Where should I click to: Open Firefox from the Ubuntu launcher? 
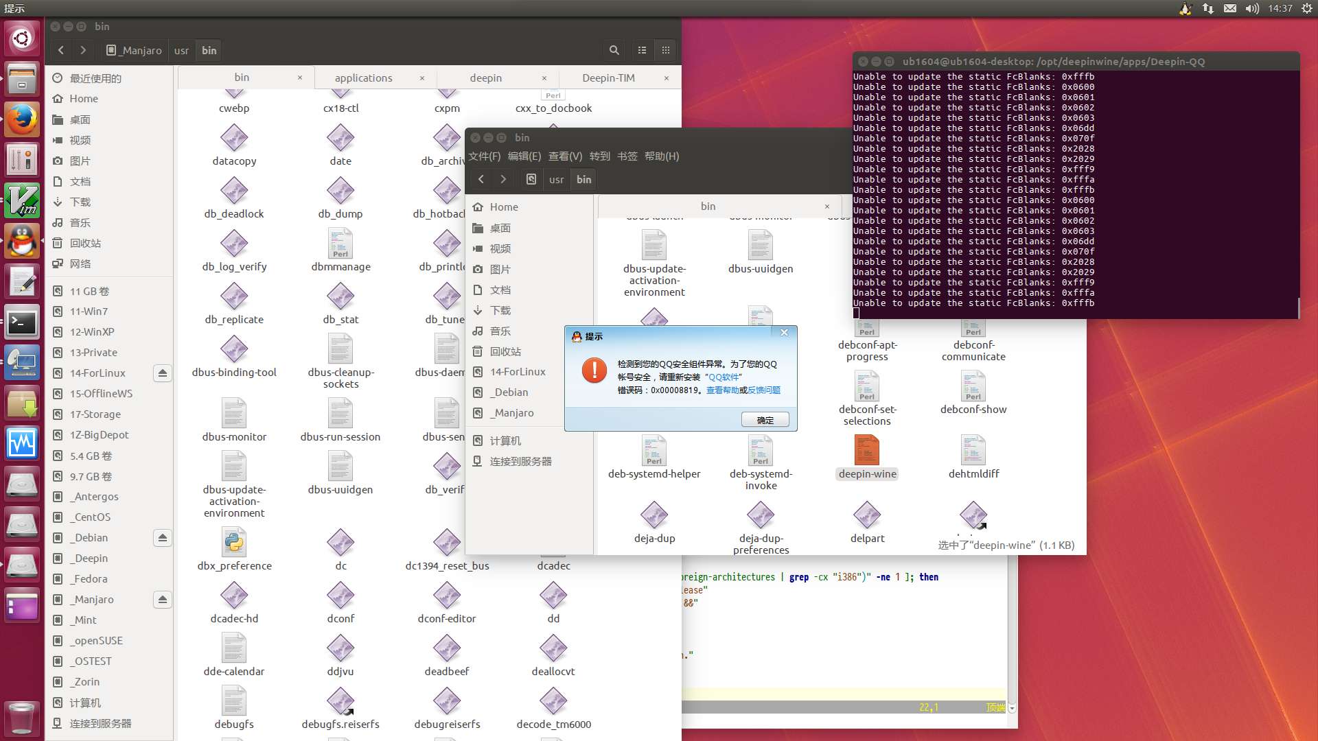coord(22,120)
